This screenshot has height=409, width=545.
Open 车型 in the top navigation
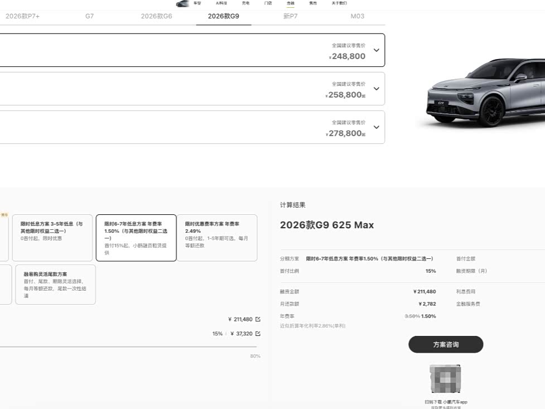pyautogui.click(x=197, y=3)
